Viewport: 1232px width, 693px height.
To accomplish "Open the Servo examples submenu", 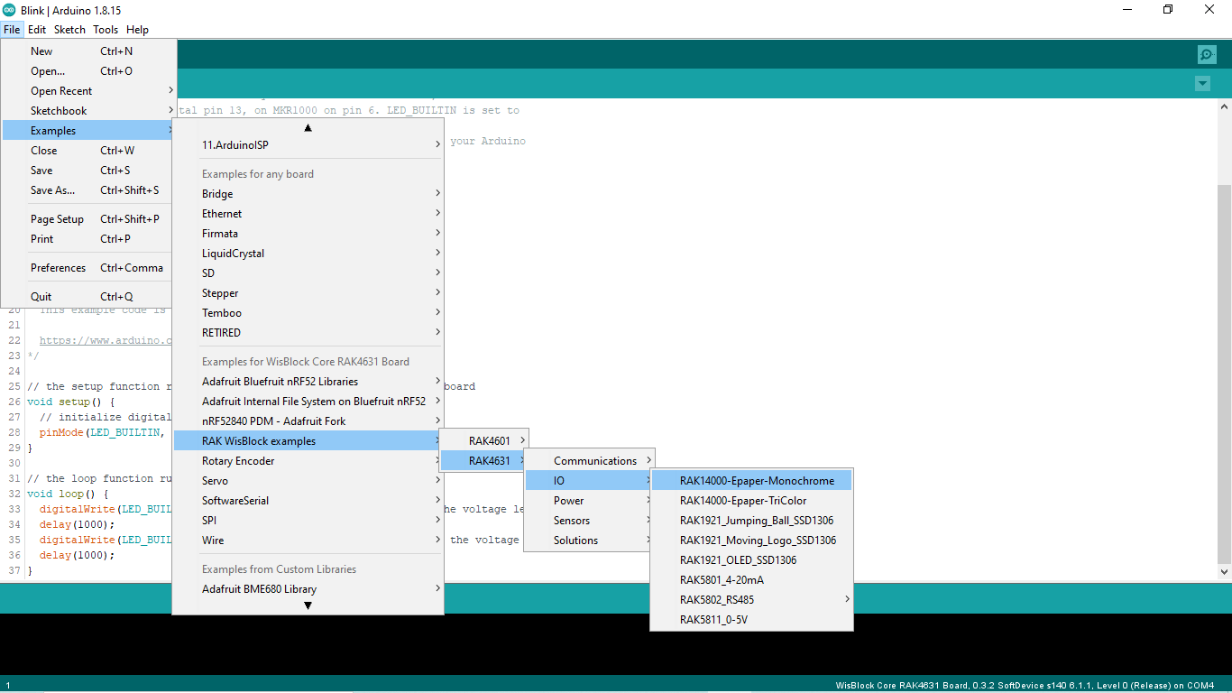I will tap(308, 481).
